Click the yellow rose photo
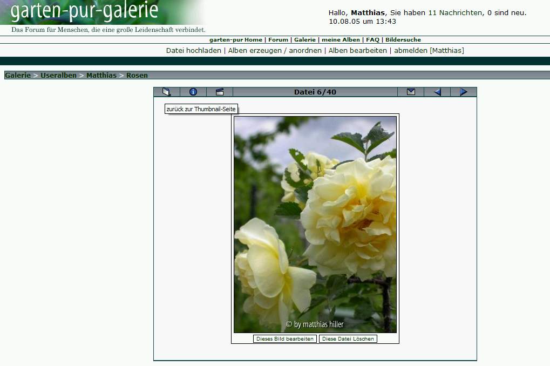 [x=315, y=224]
